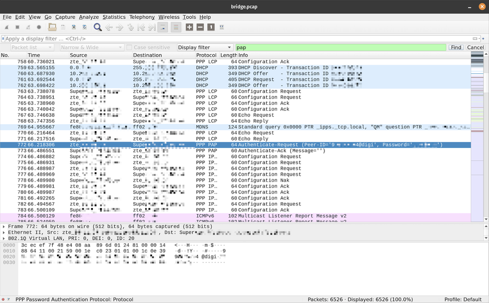Open the Telephony menu
Screen dimensions: 489x303
tap(142, 17)
